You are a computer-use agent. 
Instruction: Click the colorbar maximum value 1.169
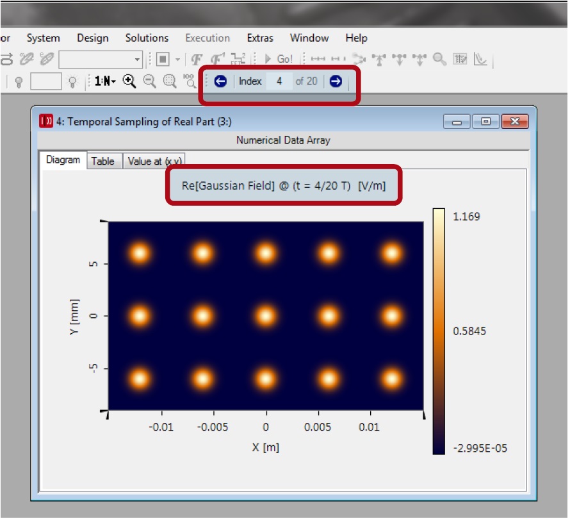(x=466, y=217)
